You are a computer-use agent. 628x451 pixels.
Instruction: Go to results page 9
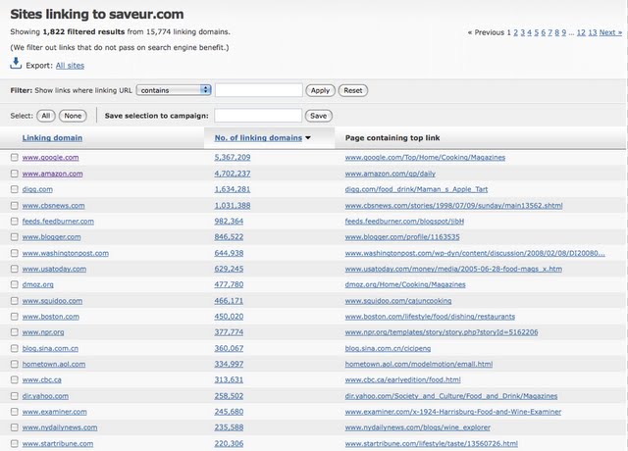point(564,32)
